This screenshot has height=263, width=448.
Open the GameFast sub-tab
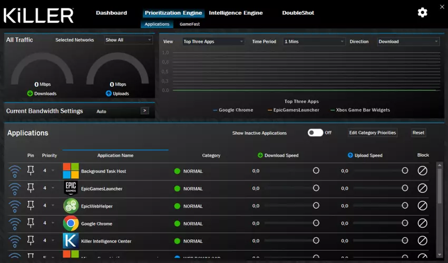[x=189, y=24]
